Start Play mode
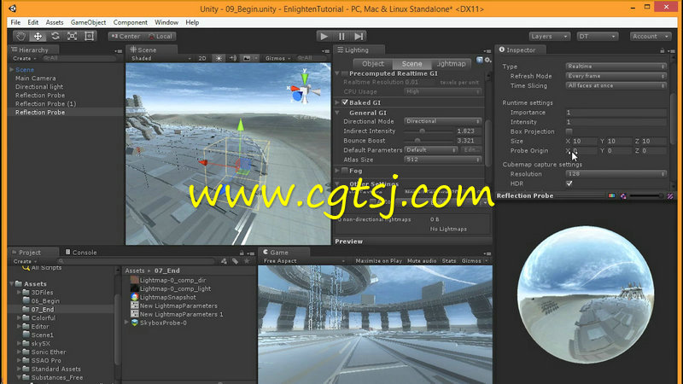 click(x=324, y=36)
